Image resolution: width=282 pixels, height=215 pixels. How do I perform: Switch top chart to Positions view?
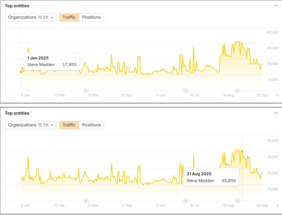[91, 17]
